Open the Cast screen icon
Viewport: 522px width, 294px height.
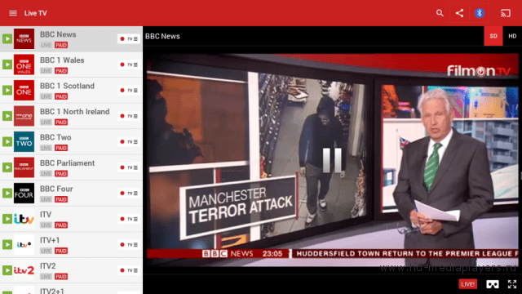[x=506, y=13]
